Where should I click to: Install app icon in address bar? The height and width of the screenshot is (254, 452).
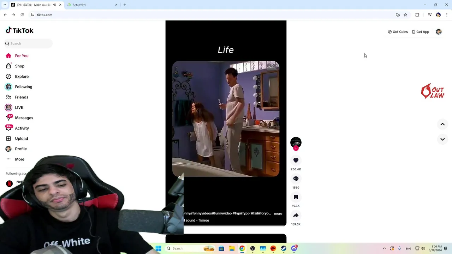pos(398,15)
